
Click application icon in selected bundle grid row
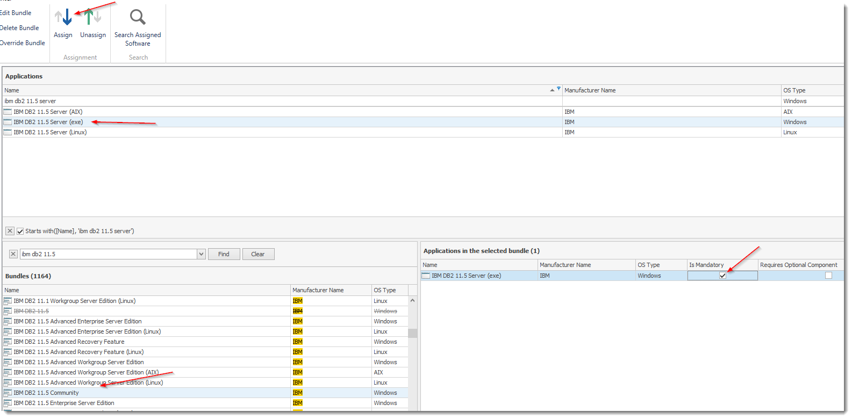[426, 276]
